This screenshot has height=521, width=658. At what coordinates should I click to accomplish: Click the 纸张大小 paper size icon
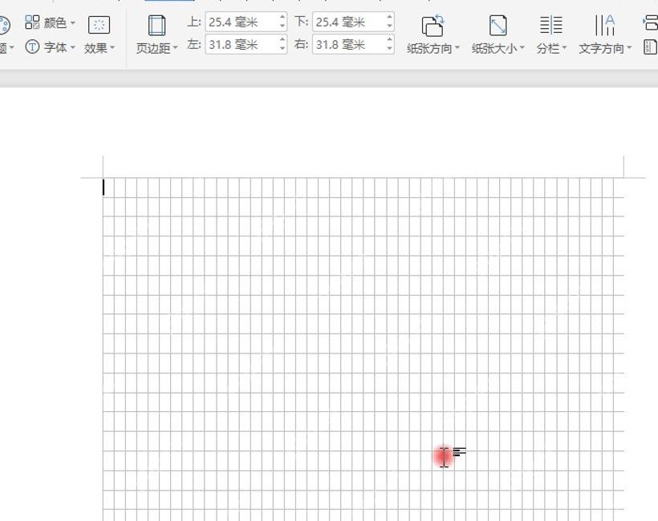498,25
